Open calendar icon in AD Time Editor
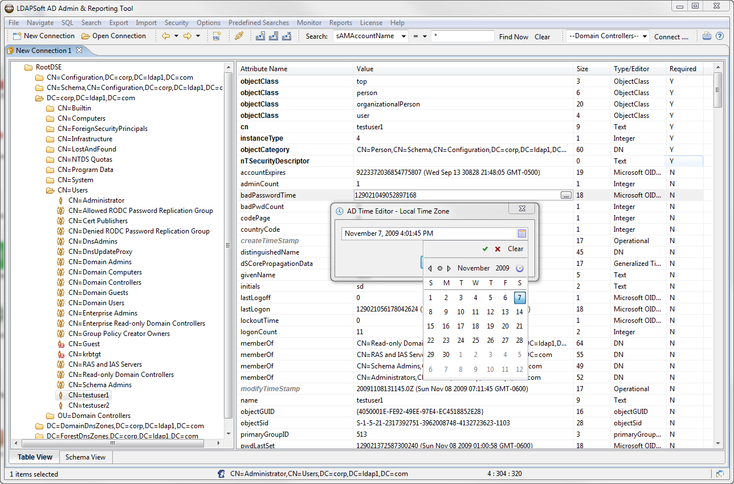Viewport: 734px width, 484px height. (x=522, y=233)
